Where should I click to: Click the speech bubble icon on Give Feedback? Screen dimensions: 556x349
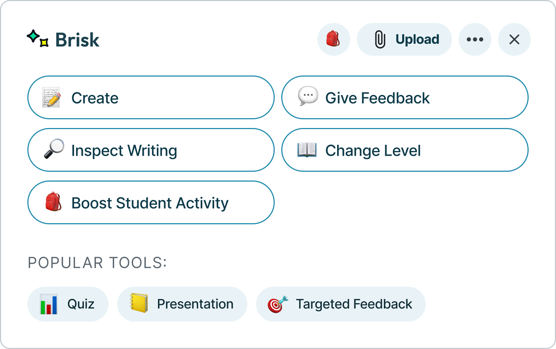coord(308,96)
